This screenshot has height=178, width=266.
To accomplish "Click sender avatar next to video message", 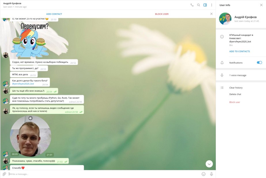I will point(5,154).
